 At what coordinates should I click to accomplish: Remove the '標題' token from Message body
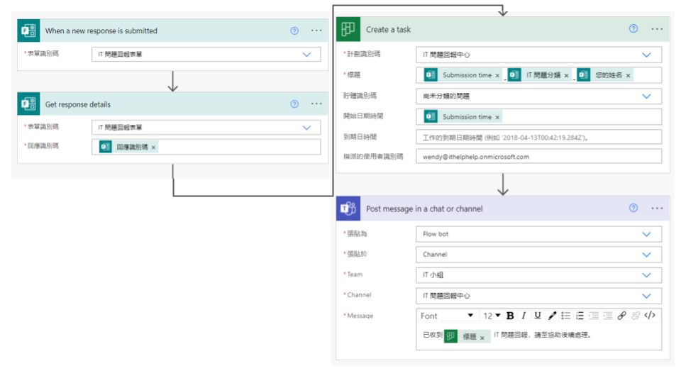482,338
